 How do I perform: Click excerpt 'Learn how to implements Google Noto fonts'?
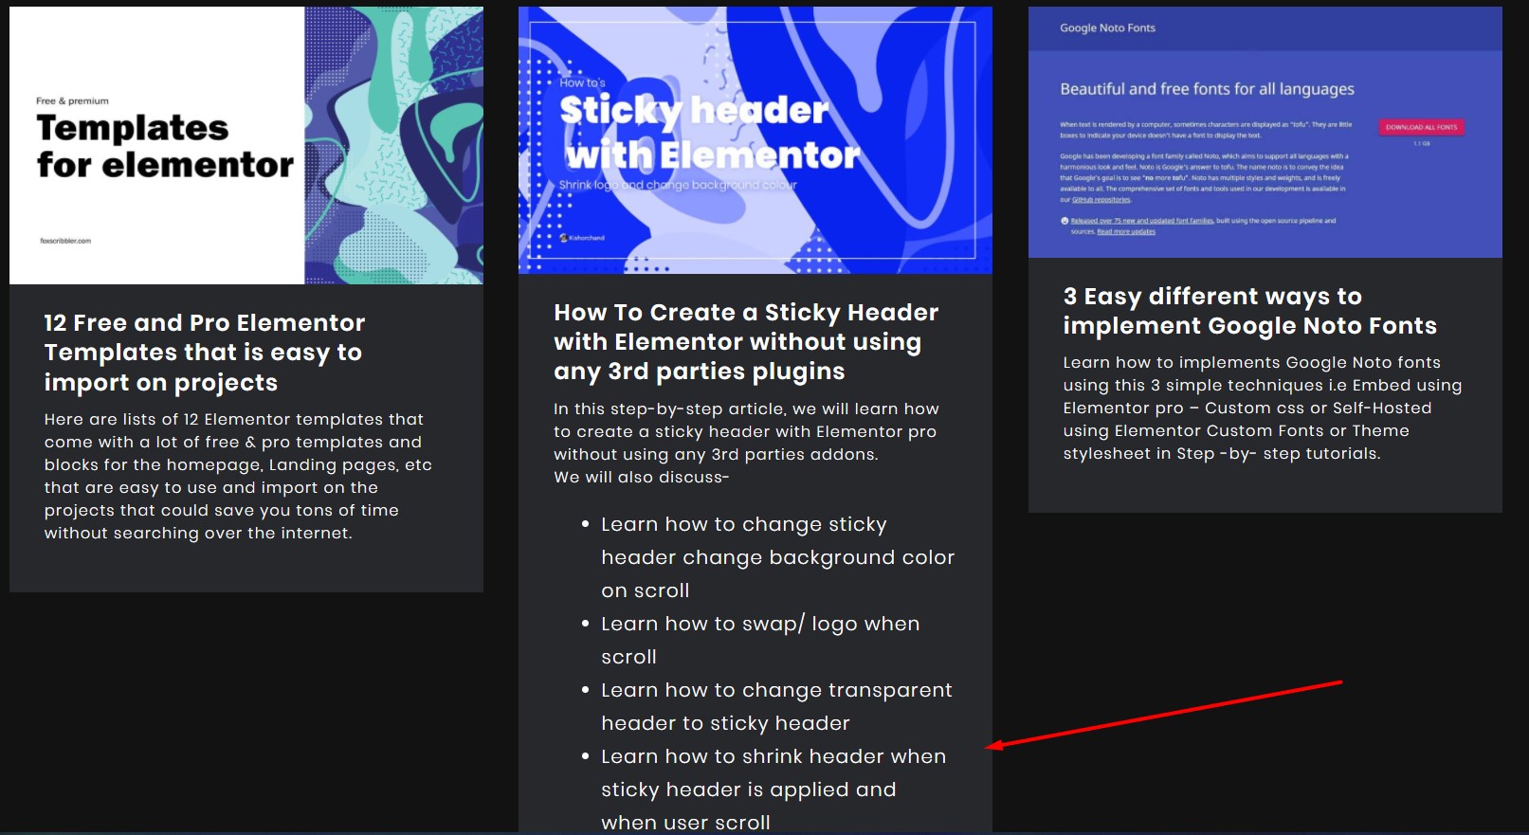1263,408
